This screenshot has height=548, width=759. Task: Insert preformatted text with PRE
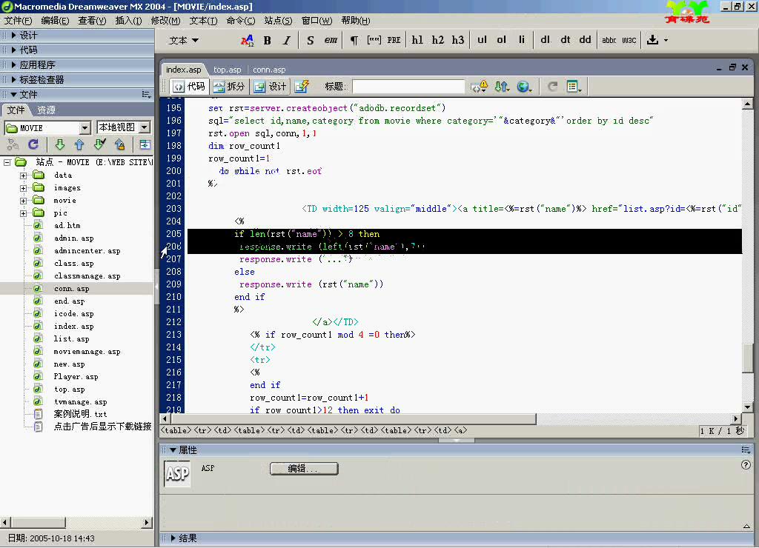click(394, 40)
